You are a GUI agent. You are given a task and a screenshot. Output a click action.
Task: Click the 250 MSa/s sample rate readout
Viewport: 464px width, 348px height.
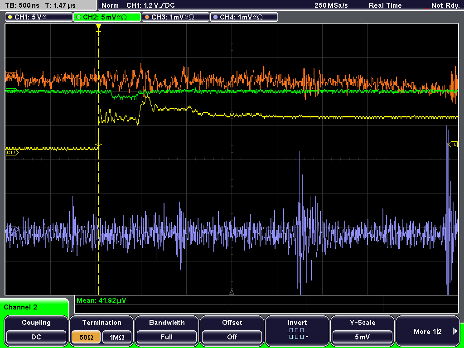click(331, 5)
